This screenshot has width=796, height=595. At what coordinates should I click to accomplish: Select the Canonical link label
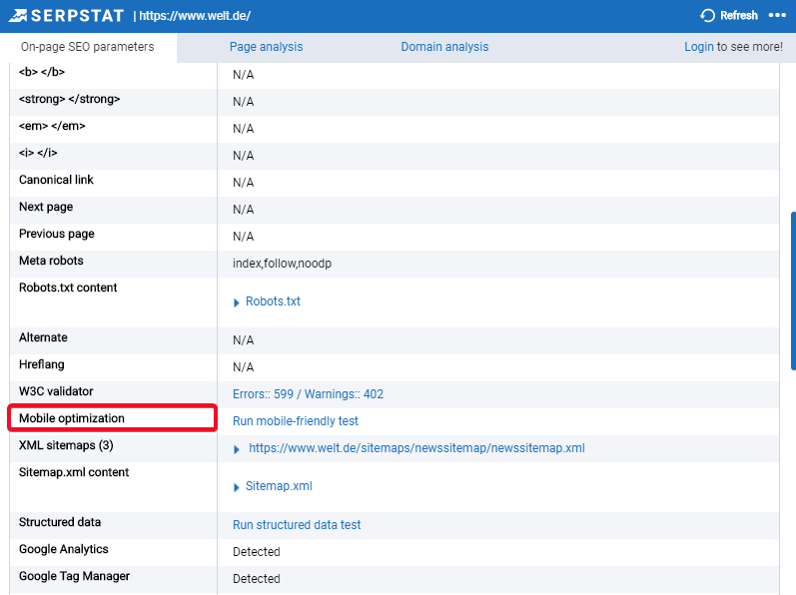click(56, 180)
